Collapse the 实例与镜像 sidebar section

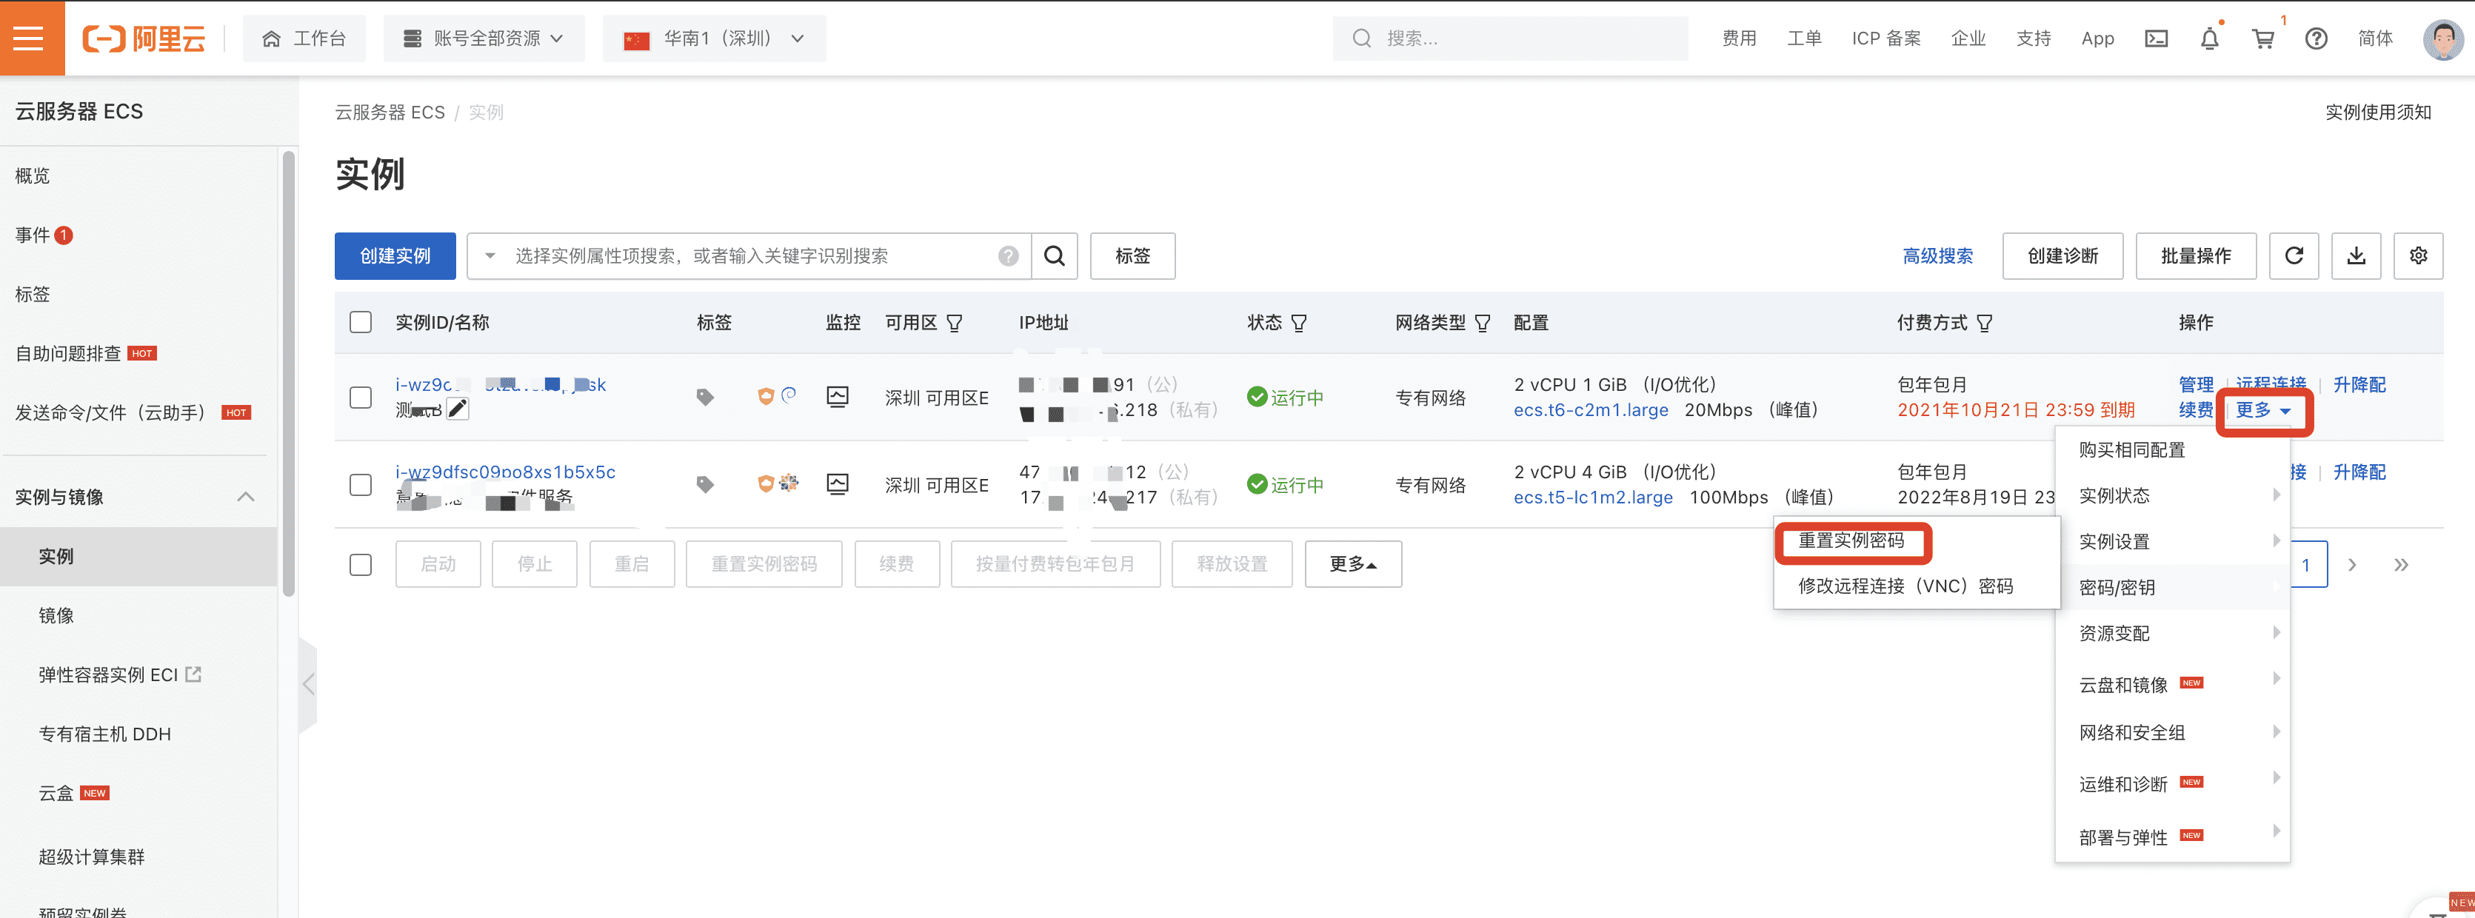[x=245, y=497]
